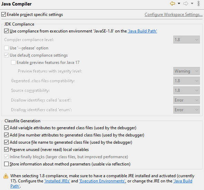Image resolution: width=204 pixels, height=190 pixels.
Task: Uncheck Add source file name option
Action: coord(6,142)
